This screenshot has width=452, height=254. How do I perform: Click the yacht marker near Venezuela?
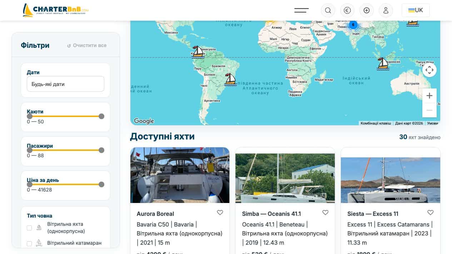click(x=198, y=52)
